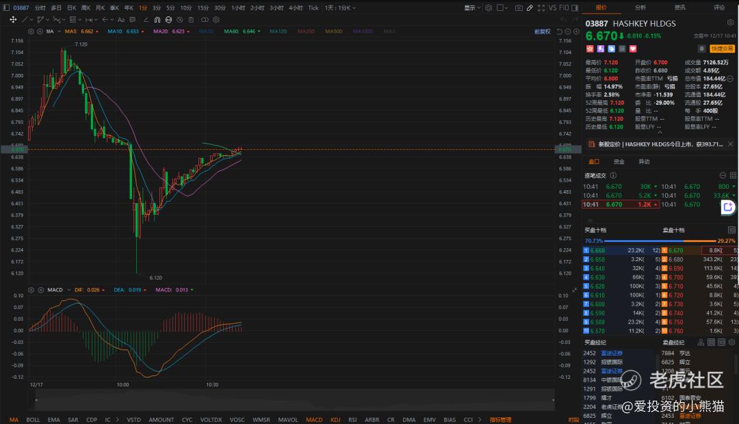The height and width of the screenshot is (424, 739).
Task: Open the floating assistant chat icon
Action: tap(728, 207)
